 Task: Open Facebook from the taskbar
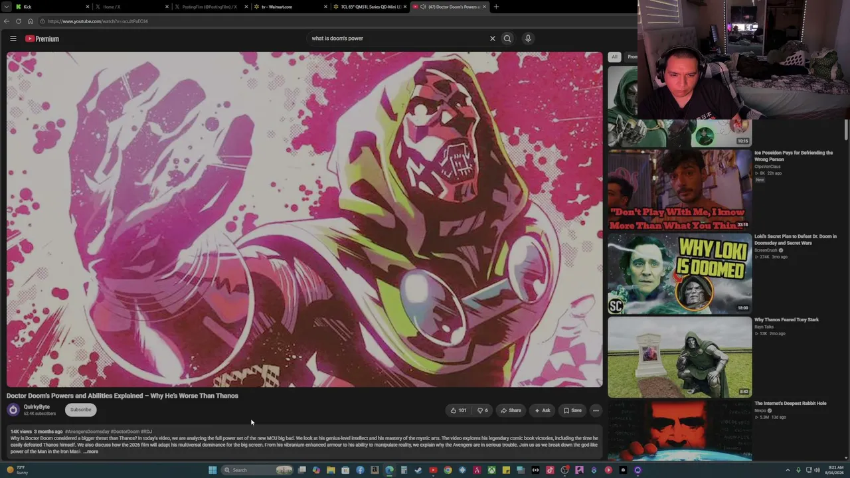360,470
